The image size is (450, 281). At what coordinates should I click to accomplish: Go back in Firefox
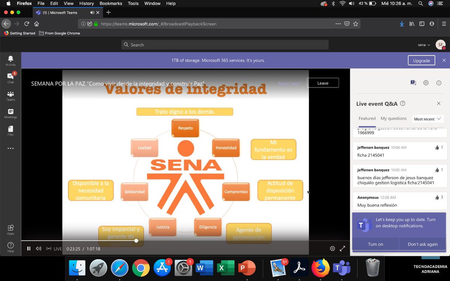(x=6, y=24)
